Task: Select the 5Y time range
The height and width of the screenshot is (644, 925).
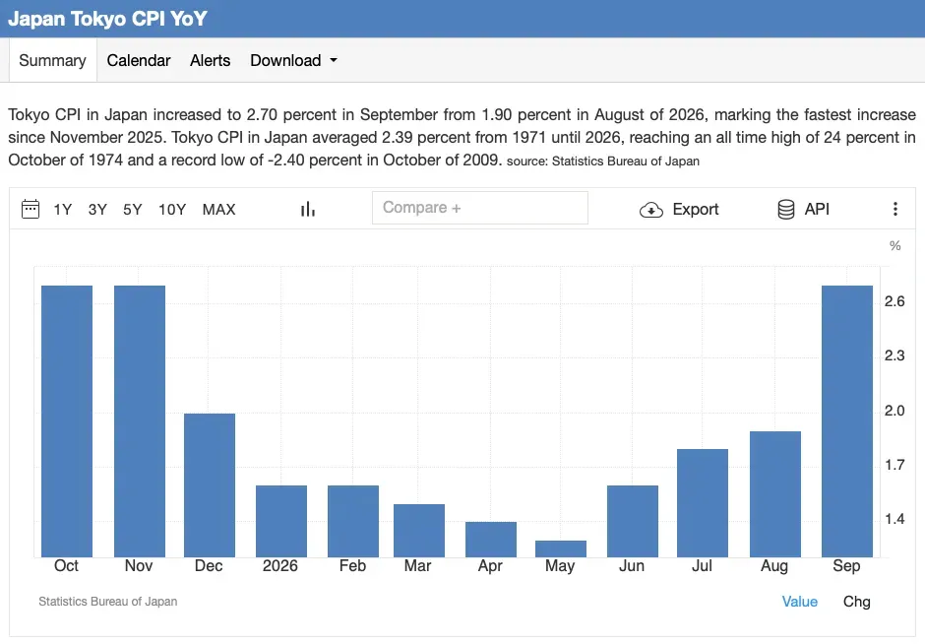Action: (132, 210)
